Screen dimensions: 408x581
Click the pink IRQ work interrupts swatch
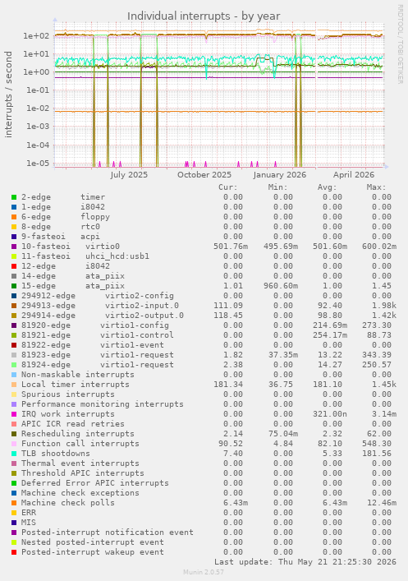tap(14, 414)
